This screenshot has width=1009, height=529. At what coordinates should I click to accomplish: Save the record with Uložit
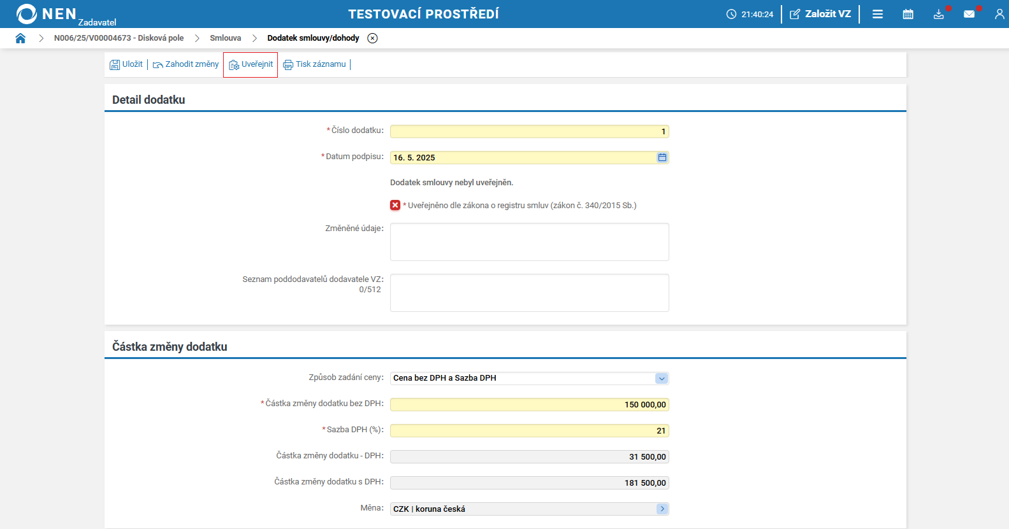126,64
